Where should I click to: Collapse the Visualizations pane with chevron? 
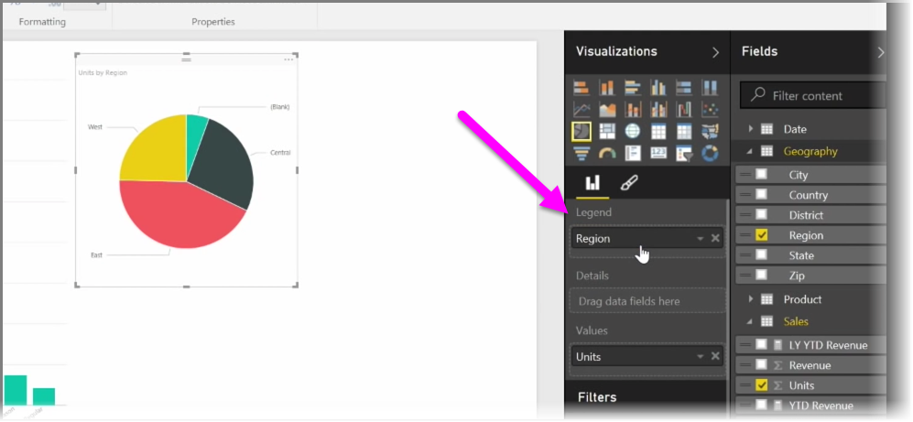pyautogui.click(x=715, y=52)
